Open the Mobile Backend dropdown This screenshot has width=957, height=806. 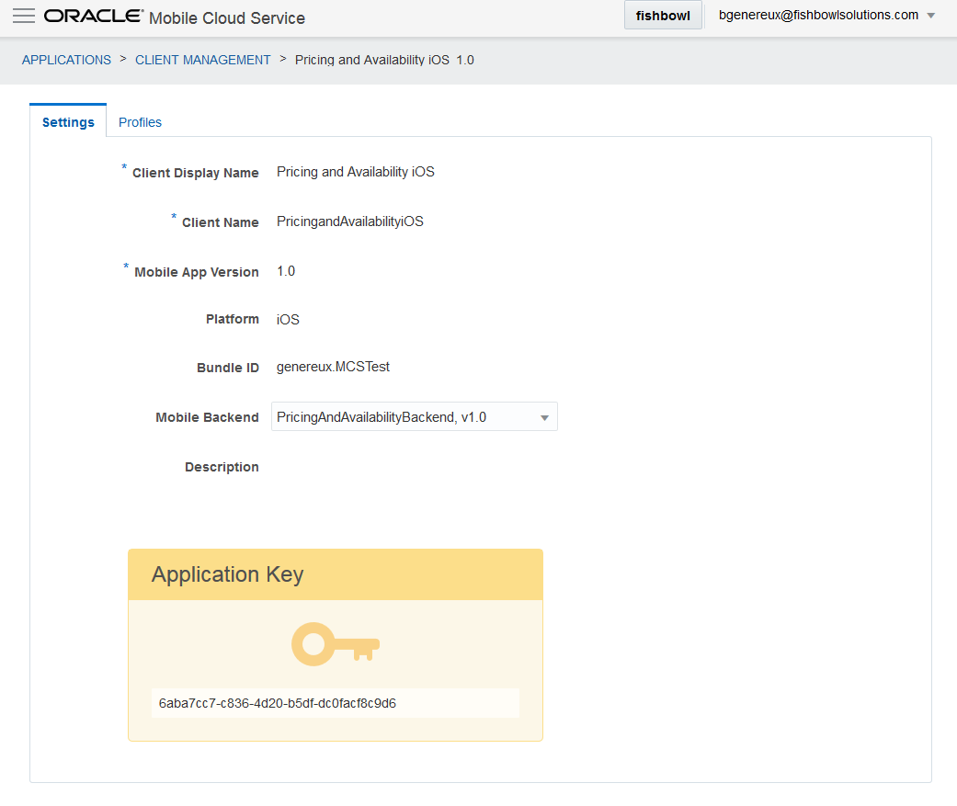415,416
